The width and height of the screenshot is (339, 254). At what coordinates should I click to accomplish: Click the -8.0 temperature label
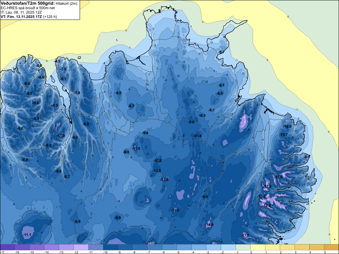coord(41,77)
